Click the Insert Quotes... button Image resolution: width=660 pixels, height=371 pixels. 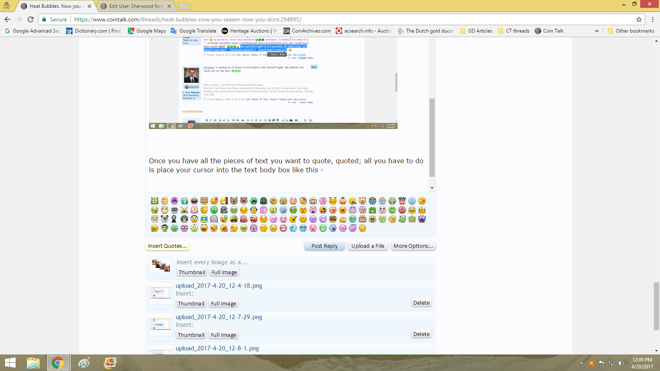(167, 246)
